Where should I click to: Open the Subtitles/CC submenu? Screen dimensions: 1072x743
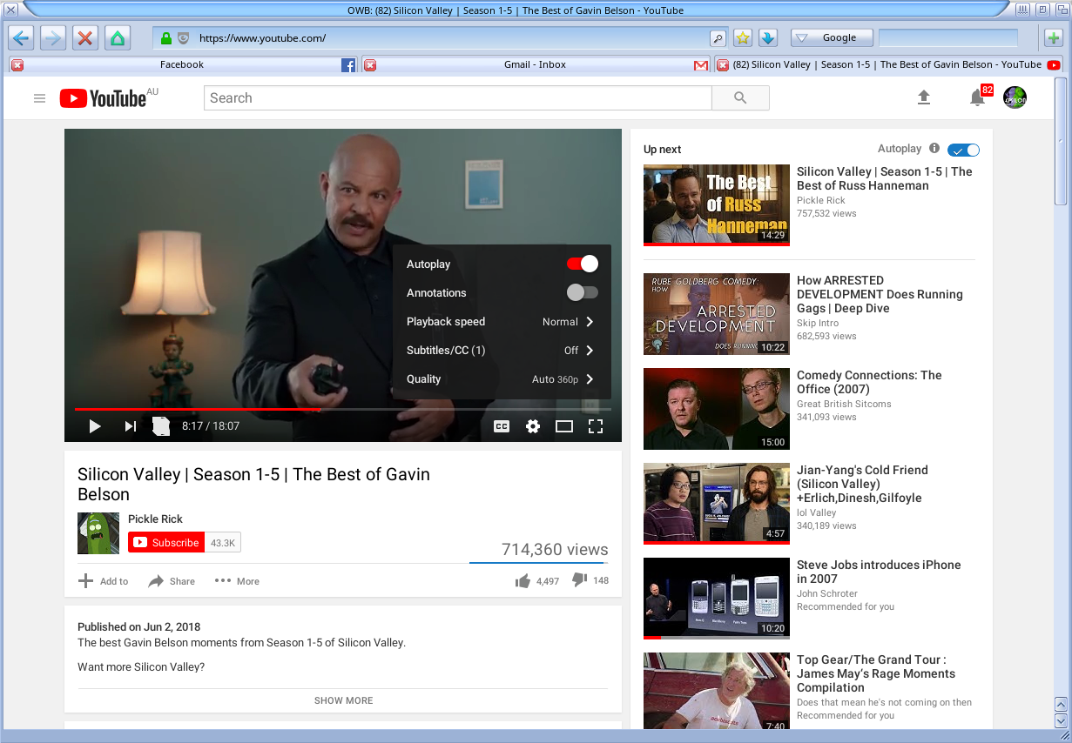click(502, 351)
